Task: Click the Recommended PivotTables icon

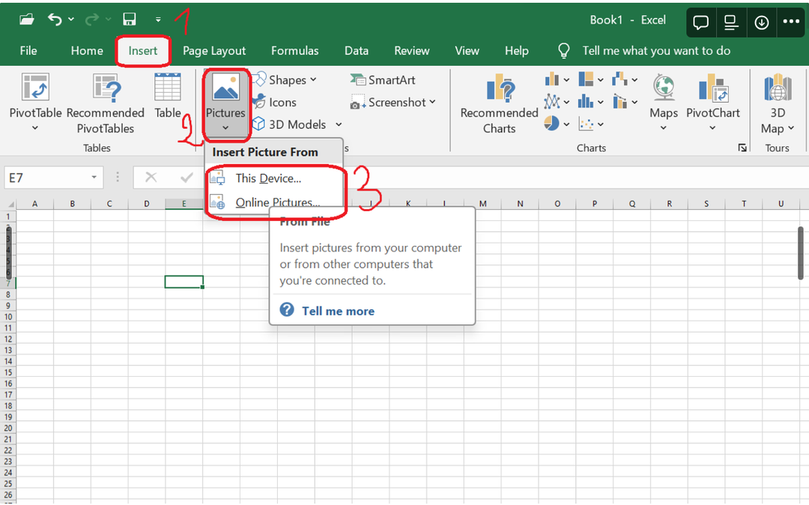Action: pyautogui.click(x=105, y=88)
